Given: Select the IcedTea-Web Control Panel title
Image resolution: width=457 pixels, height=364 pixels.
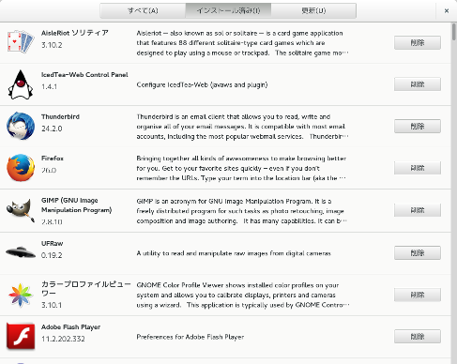Looking at the screenshot, I should point(84,75).
